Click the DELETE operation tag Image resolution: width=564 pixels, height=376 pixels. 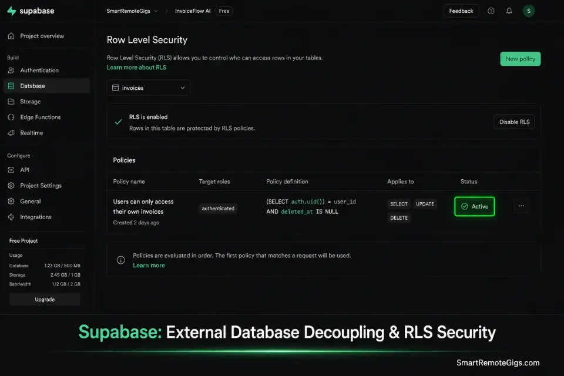click(x=399, y=218)
